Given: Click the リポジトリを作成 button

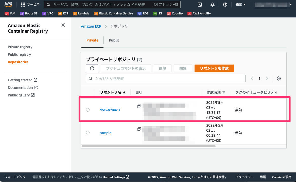Looking at the screenshot, I should 214,68.
